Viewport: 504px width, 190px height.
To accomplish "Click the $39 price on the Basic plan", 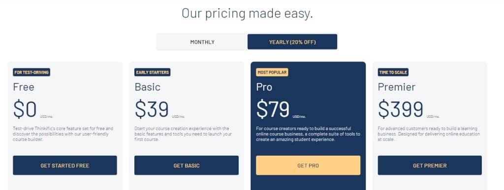I will [x=152, y=109].
